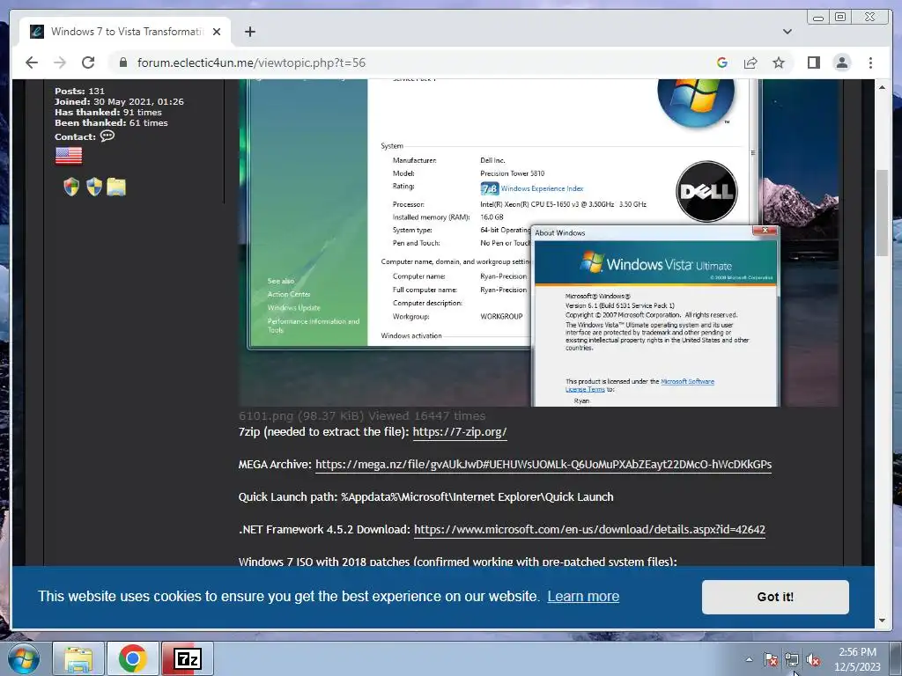902x676 pixels.
Task: Open the Chrome profile menu
Action: (x=841, y=62)
